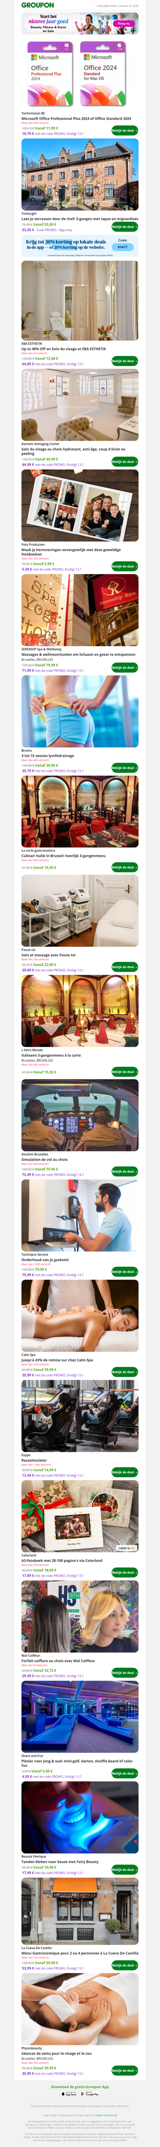Click the Koop nu button in the top banner
The height and width of the screenshot is (2147, 160).
(123, 23)
